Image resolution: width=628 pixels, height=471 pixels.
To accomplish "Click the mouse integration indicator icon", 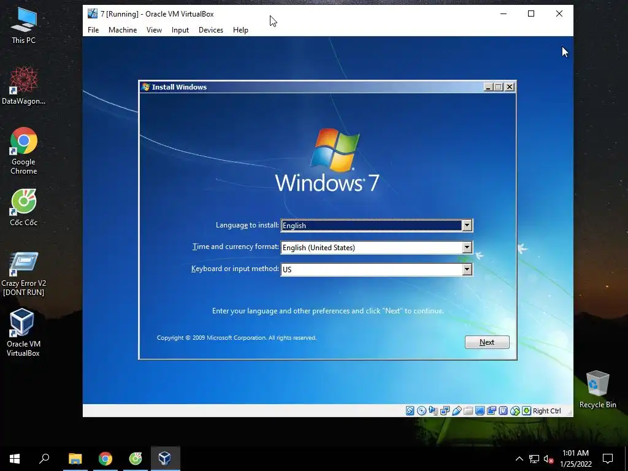I will click(515, 410).
